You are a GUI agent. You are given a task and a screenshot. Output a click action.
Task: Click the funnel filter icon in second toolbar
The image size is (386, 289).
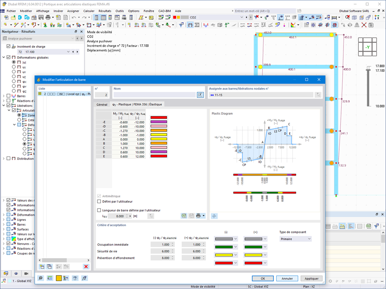click(181, 25)
